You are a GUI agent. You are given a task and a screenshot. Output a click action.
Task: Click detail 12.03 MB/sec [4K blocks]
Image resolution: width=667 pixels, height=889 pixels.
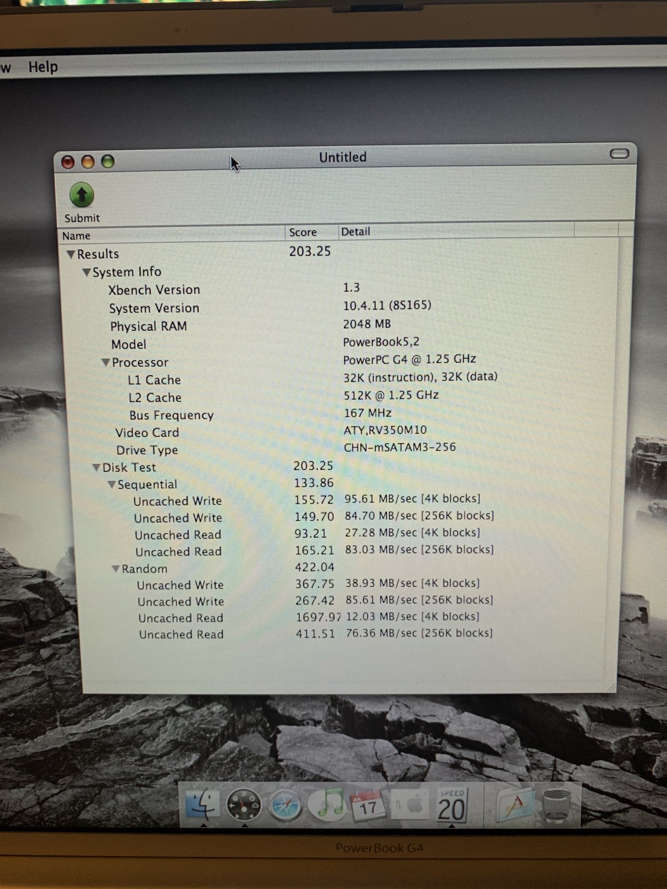pyautogui.click(x=413, y=617)
